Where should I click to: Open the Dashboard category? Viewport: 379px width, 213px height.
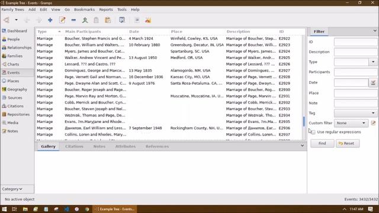pyautogui.click(x=17, y=31)
